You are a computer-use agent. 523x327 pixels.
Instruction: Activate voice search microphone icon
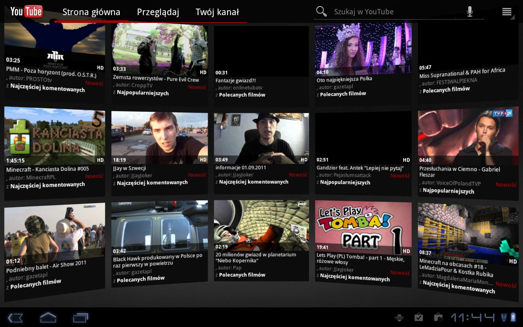click(x=470, y=11)
